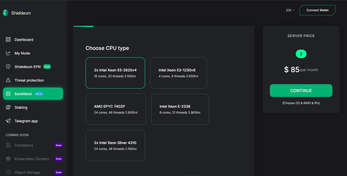
Task: Click the green step progress bar
Action: tap(83, 26)
